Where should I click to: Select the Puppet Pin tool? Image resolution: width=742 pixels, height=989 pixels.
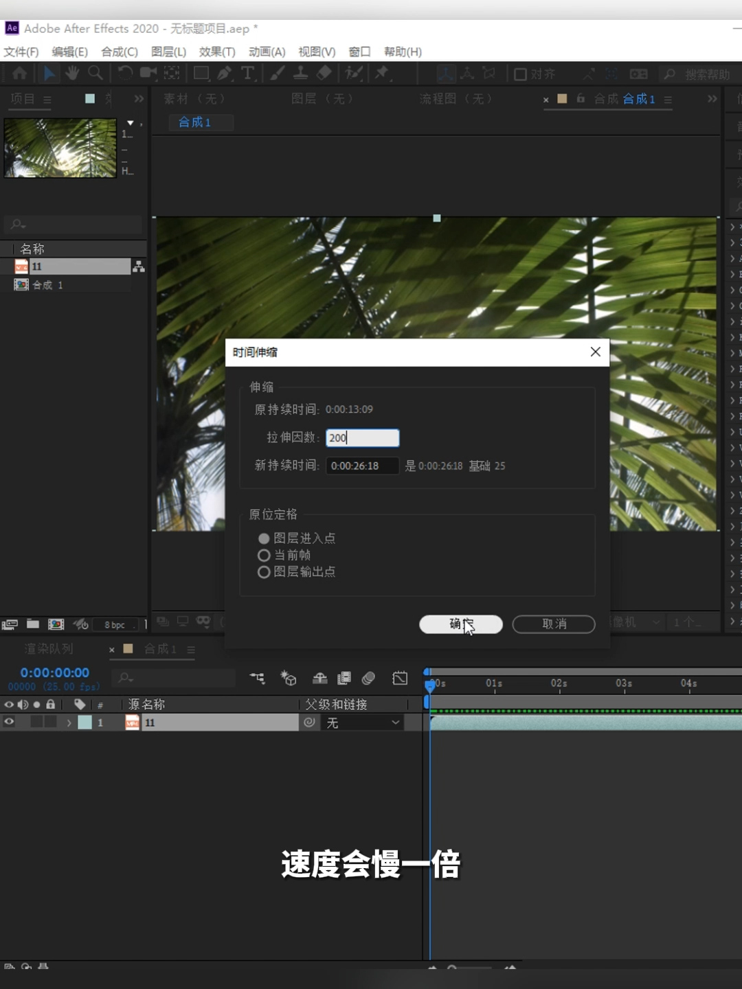[x=382, y=73]
